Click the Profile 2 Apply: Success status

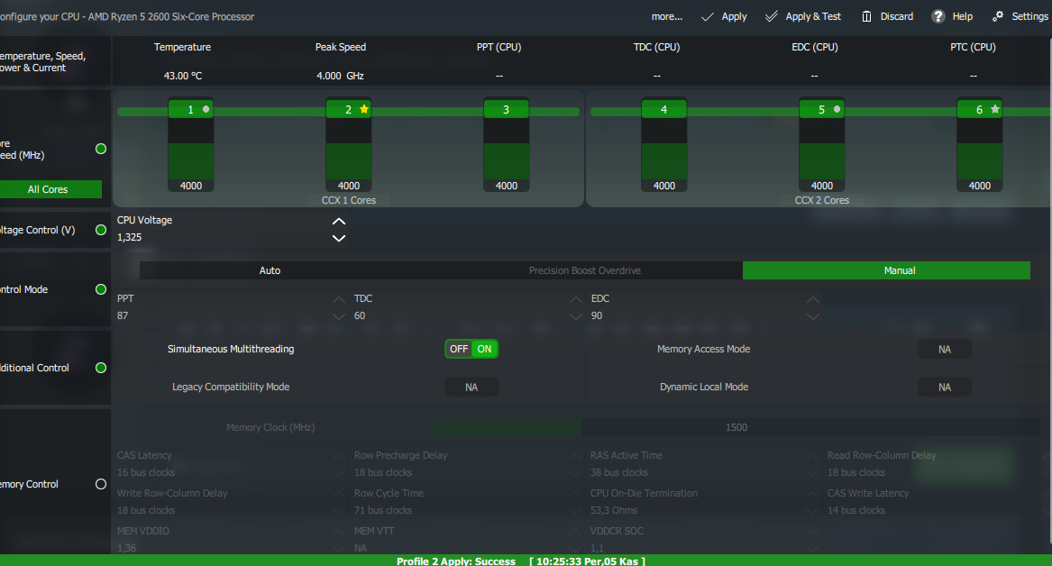click(x=456, y=561)
